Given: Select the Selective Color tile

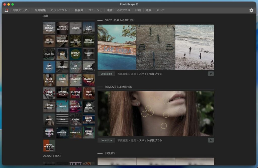Looking at the screenshot, I should pyautogui.click(x=76, y=93).
